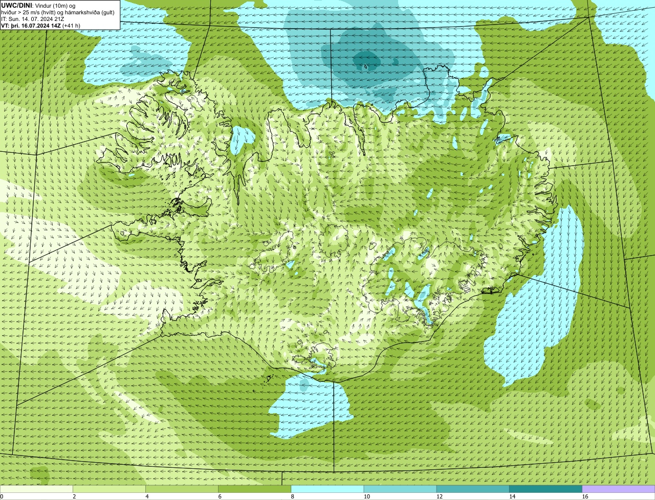Click the legend scale label '12'

pos(439,496)
